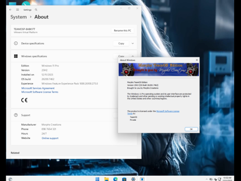The image size is (241, 181).
Task: Click the back arrow in Settings
Action: tap(11, 10)
